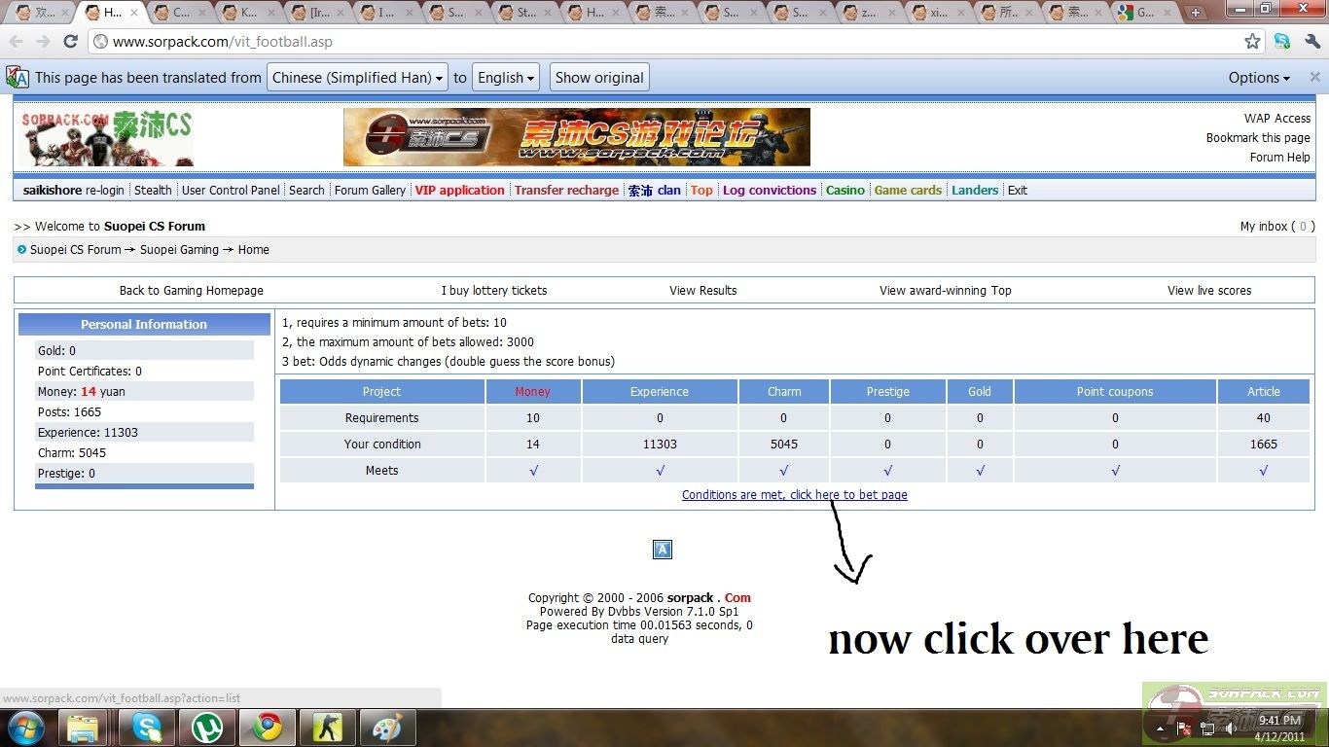The image size is (1329, 747).
Task: Open the translation Options dropdown
Action: coord(1258,78)
